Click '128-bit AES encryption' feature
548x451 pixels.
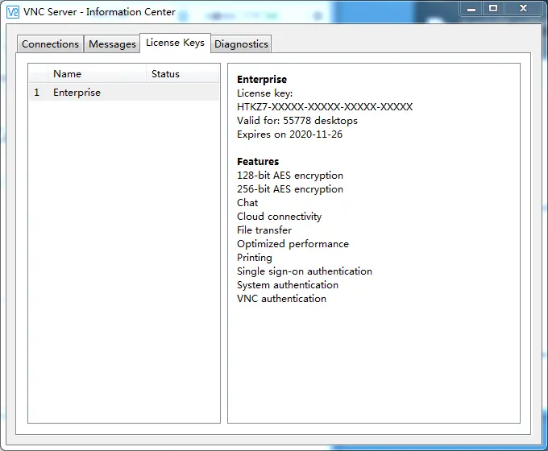(290, 176)
